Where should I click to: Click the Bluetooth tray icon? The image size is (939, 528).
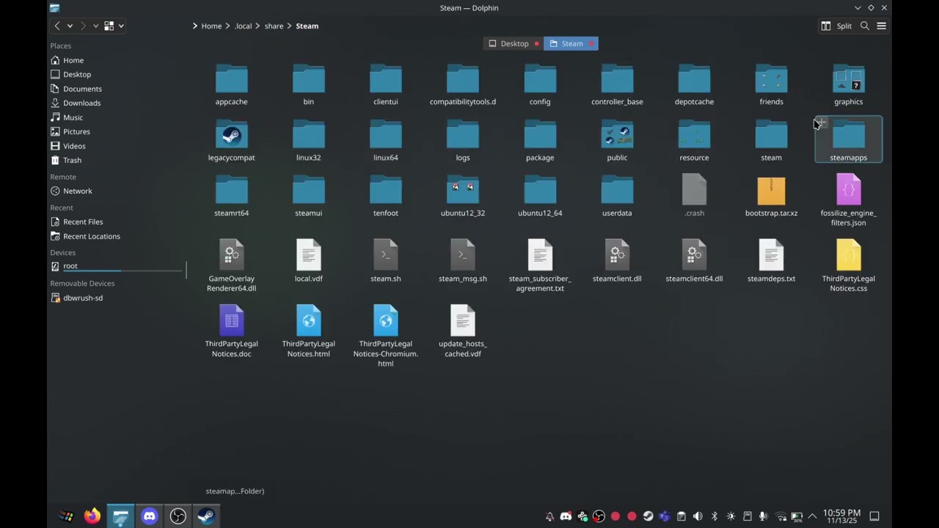(x=715, y=516)
